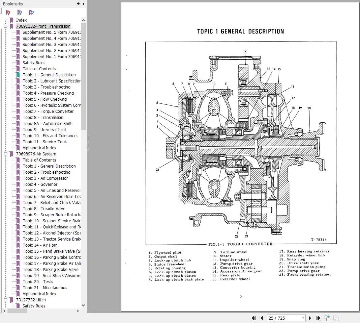Jump to Topic 3 - Troubleshooting under Front Transmission
The width and height of the screenshot is (360, 323).
[x=47, y=87]
